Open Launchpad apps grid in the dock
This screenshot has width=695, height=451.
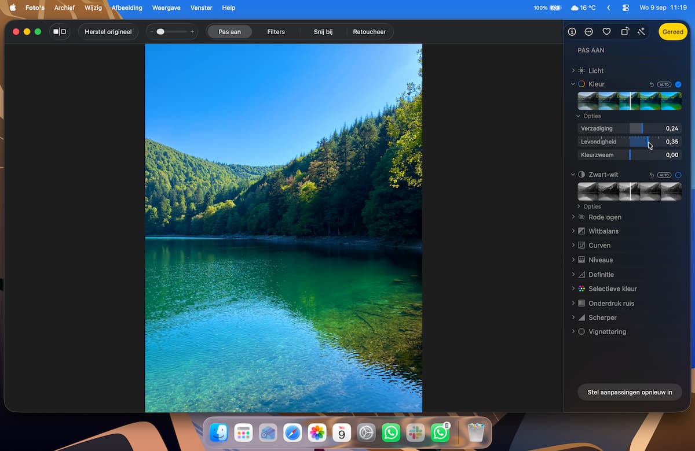coord(243,432)
